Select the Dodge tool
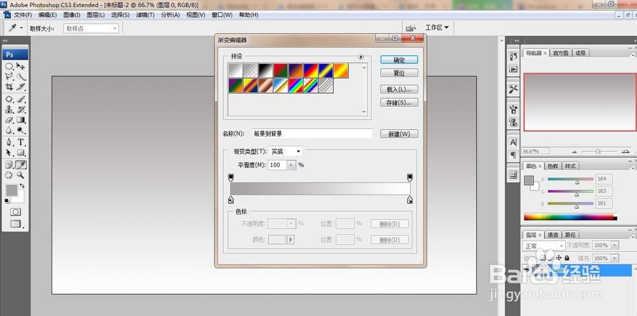 click(21, 130)
